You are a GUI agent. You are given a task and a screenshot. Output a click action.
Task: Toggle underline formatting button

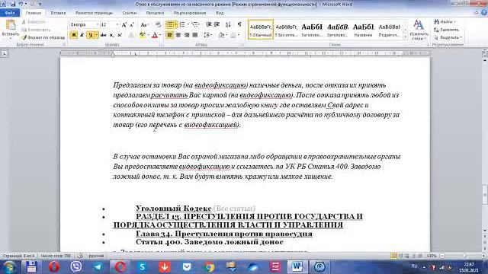pyautogui.click(x=90, y=35)
